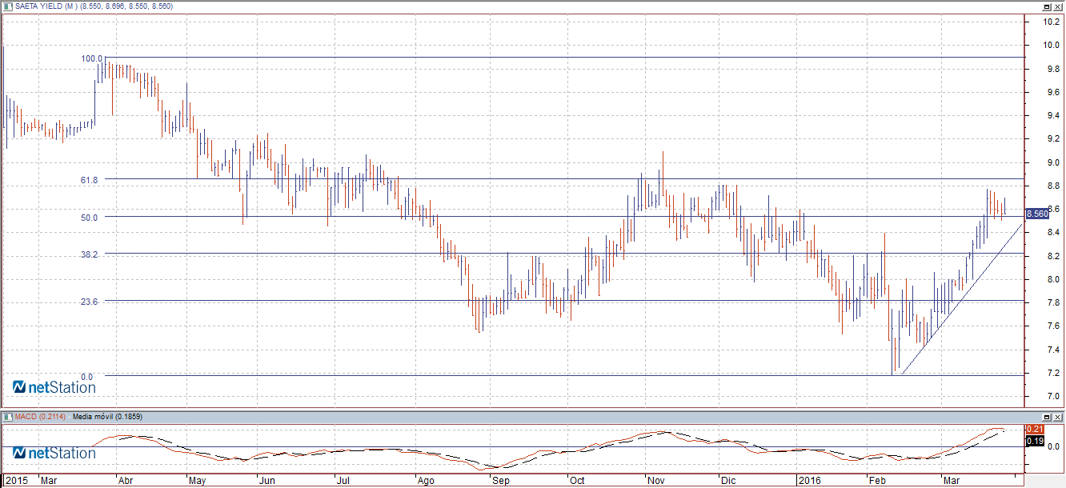This screenshot has width=1066, height=488.
Task: Click the red MACD value tag 0.21
Action: point(1033,430)
